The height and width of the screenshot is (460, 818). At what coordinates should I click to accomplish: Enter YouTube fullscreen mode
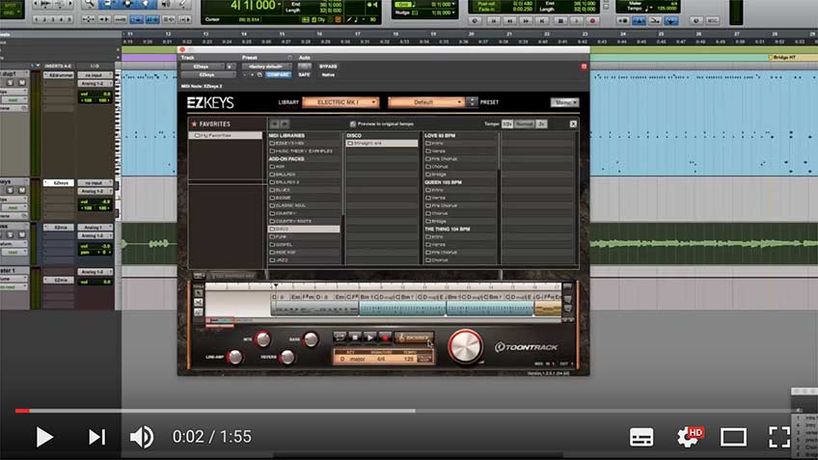779,437
